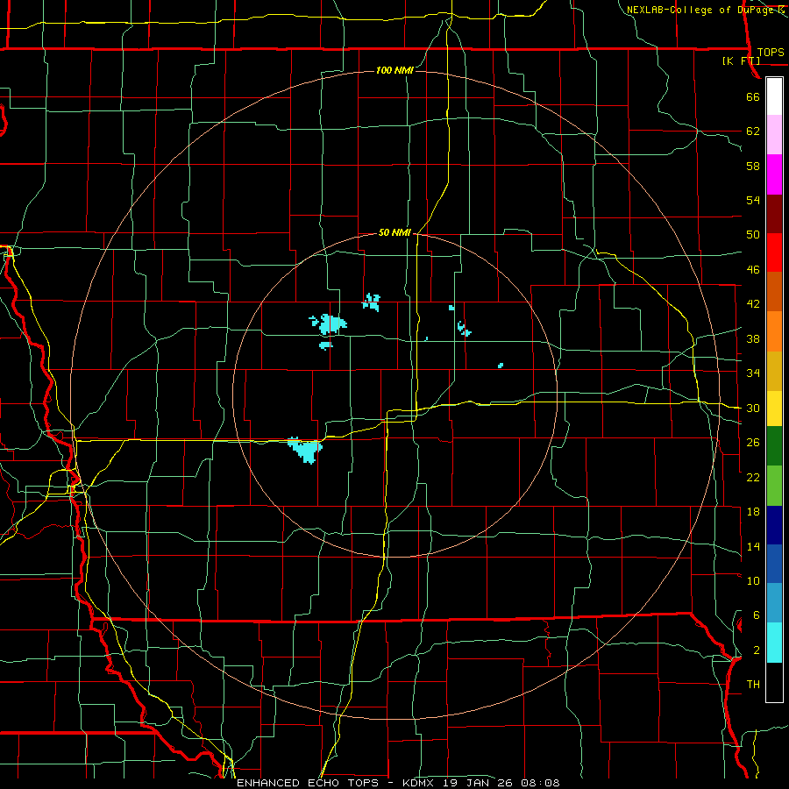Click the light green legend swatch below 22
The width and height of the screenshot is (789, 789).
click(774, 486)
